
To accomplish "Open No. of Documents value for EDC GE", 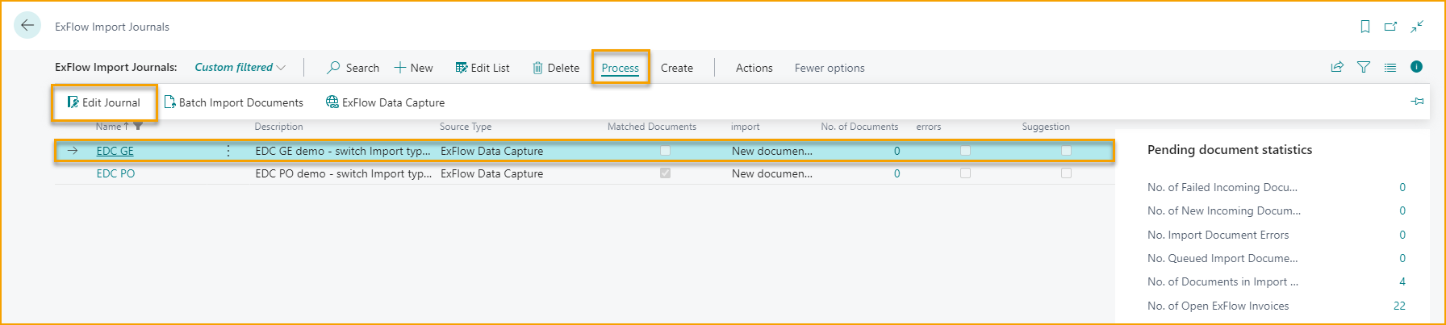I will tap(896, 151).
